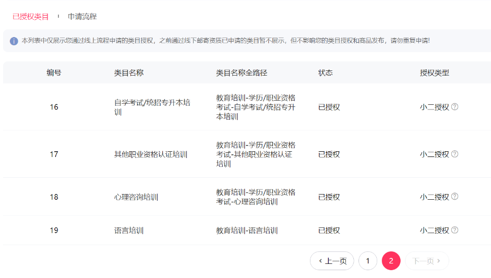Click the 授权类型 column header

(435, 73)
